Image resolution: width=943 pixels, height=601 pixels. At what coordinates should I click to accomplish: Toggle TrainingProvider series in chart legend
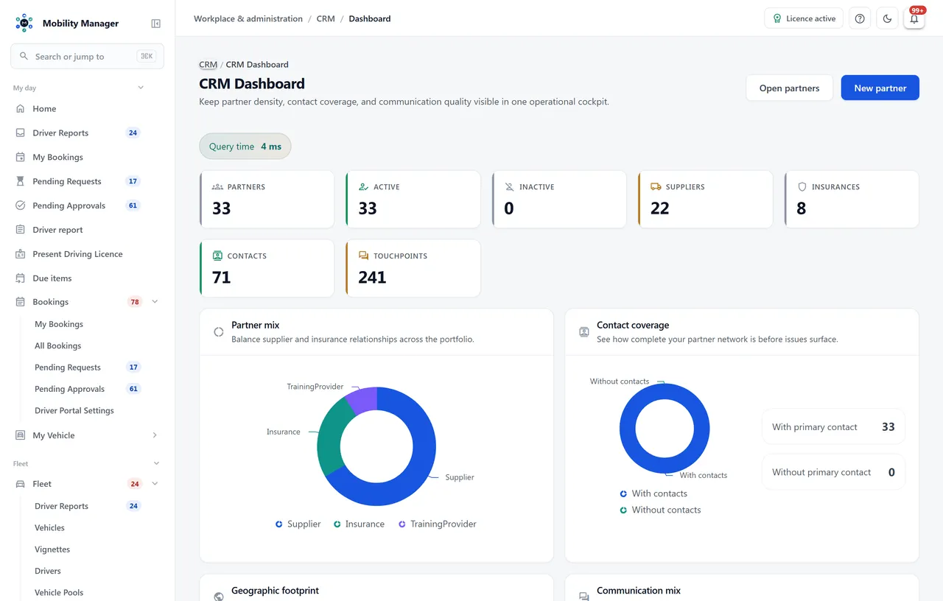pos(438,524)
